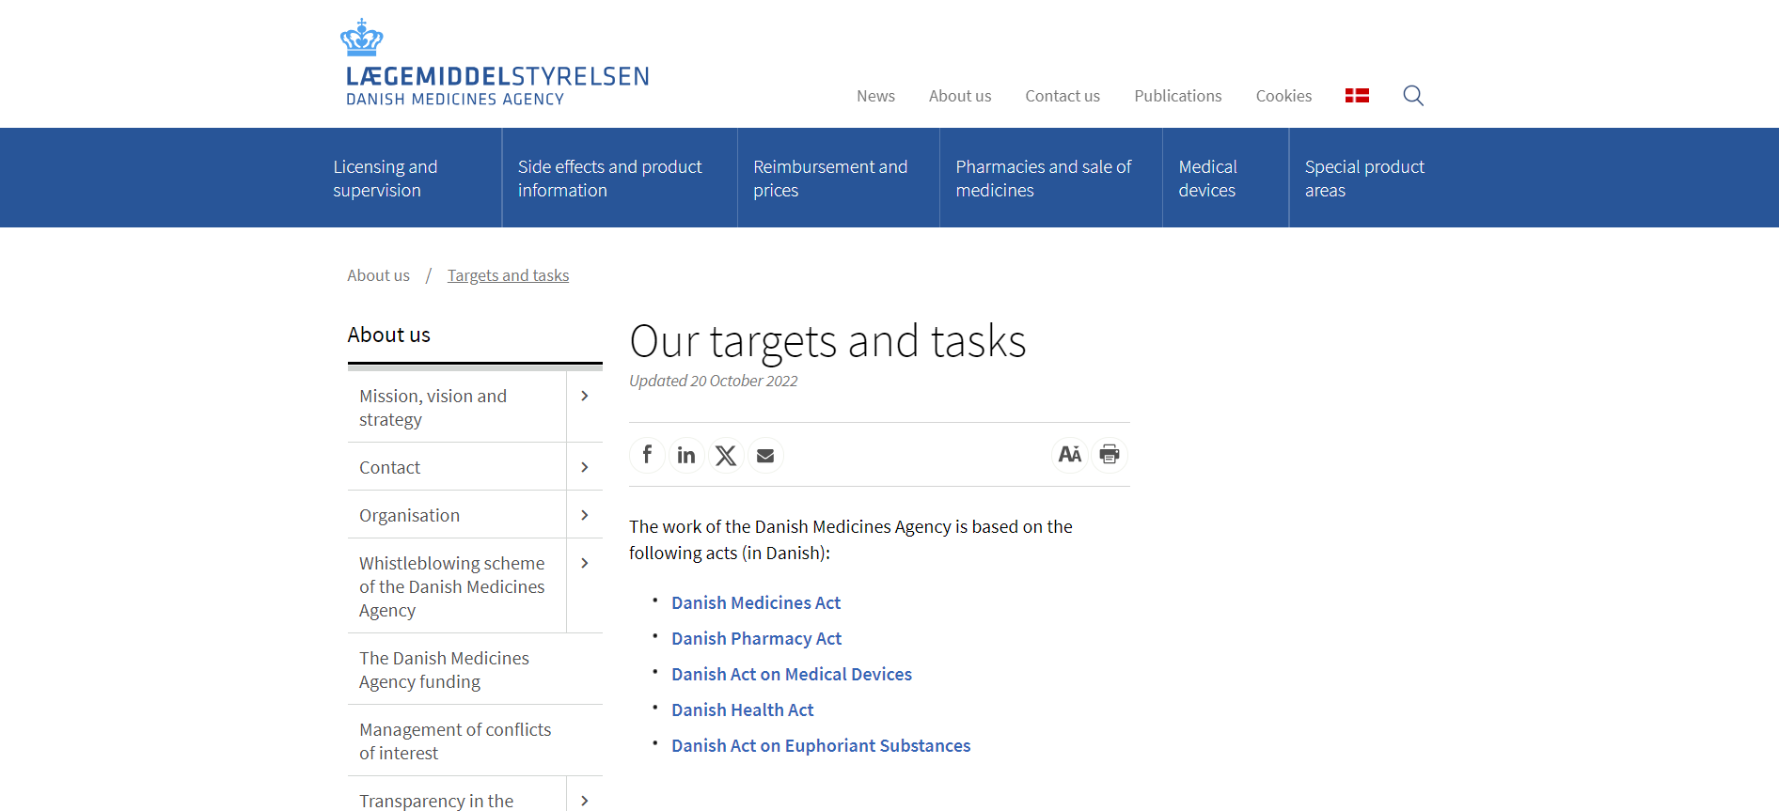Open the search magnifier icon

pos(1412,96)
